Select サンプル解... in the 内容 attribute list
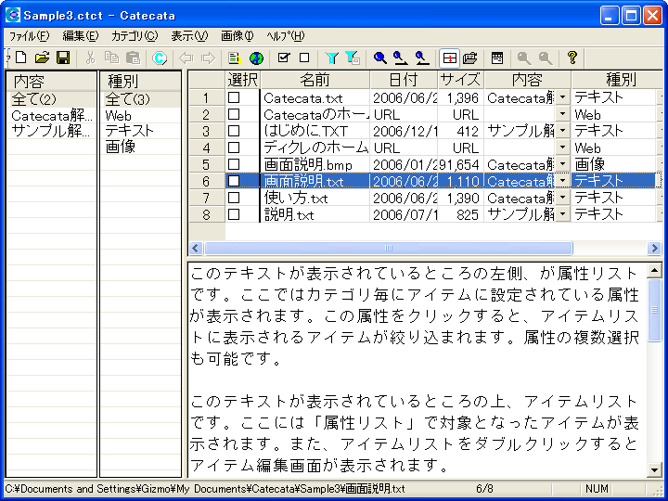Image resolution: width=668 pixels, height=501 pixels. pos(51,131)
